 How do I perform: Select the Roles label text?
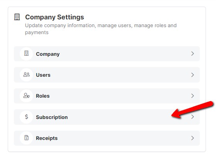[x=43, y=96]
